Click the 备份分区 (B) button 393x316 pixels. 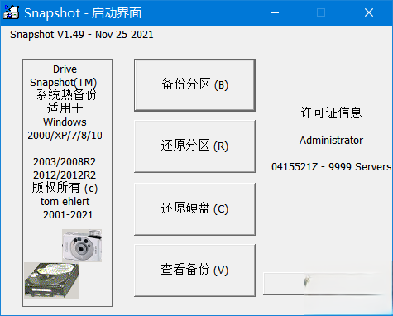click(x=194, y=85)
